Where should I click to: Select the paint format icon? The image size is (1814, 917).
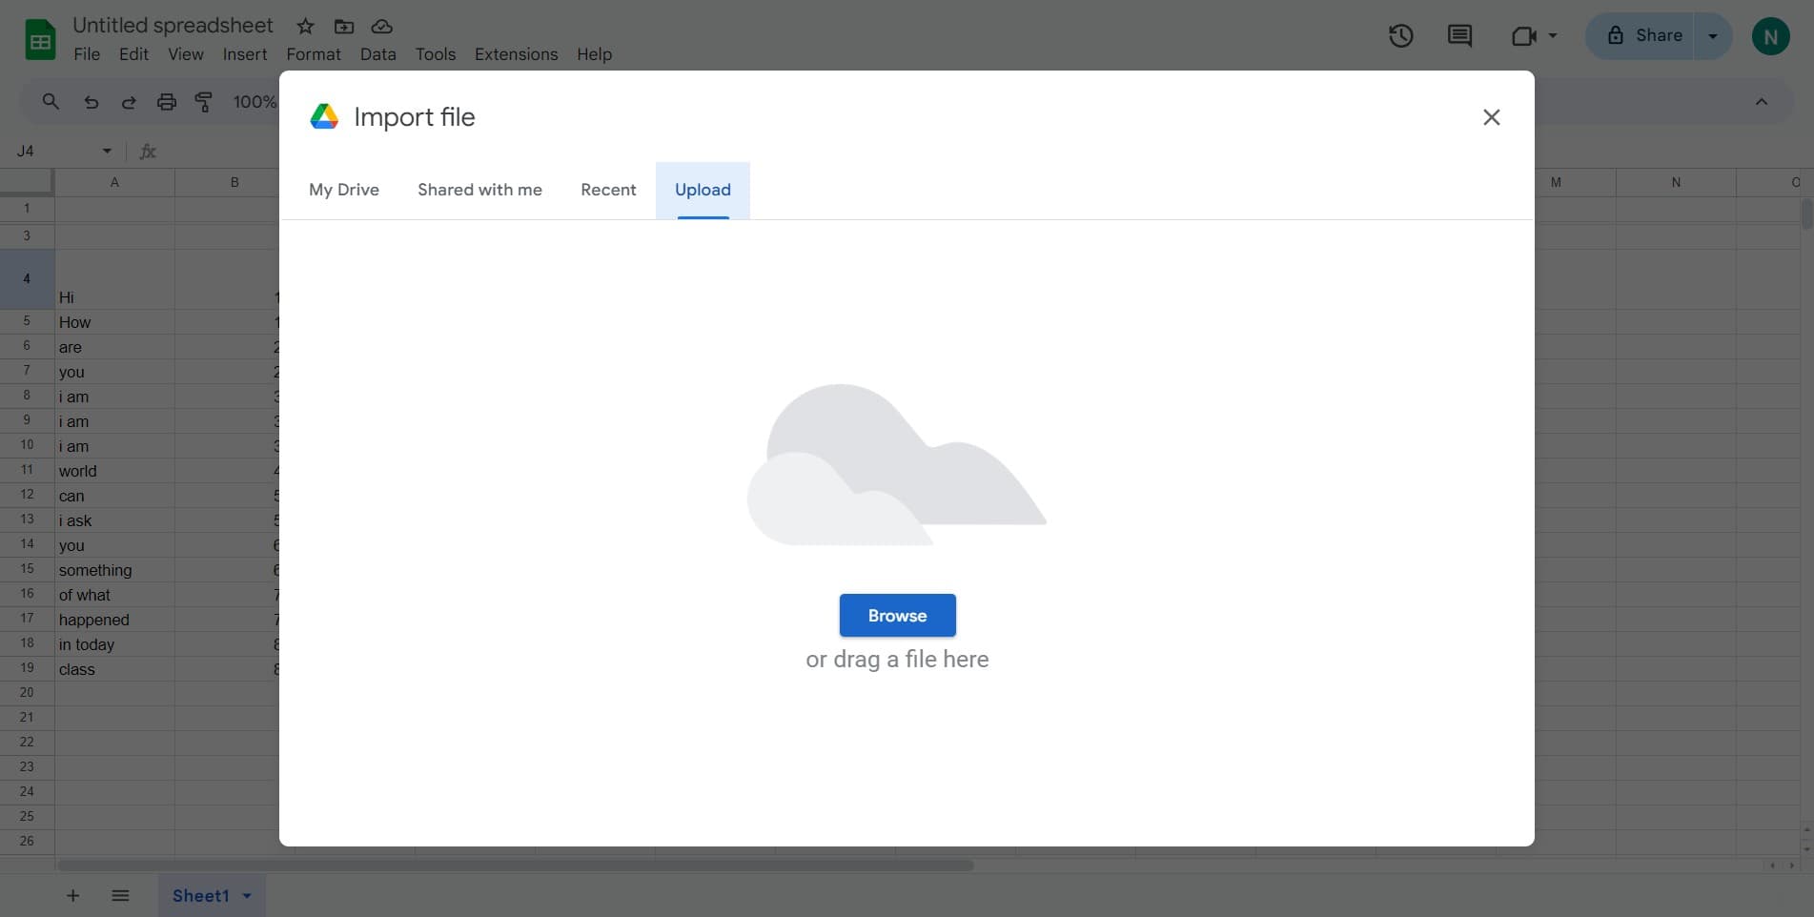204,102
